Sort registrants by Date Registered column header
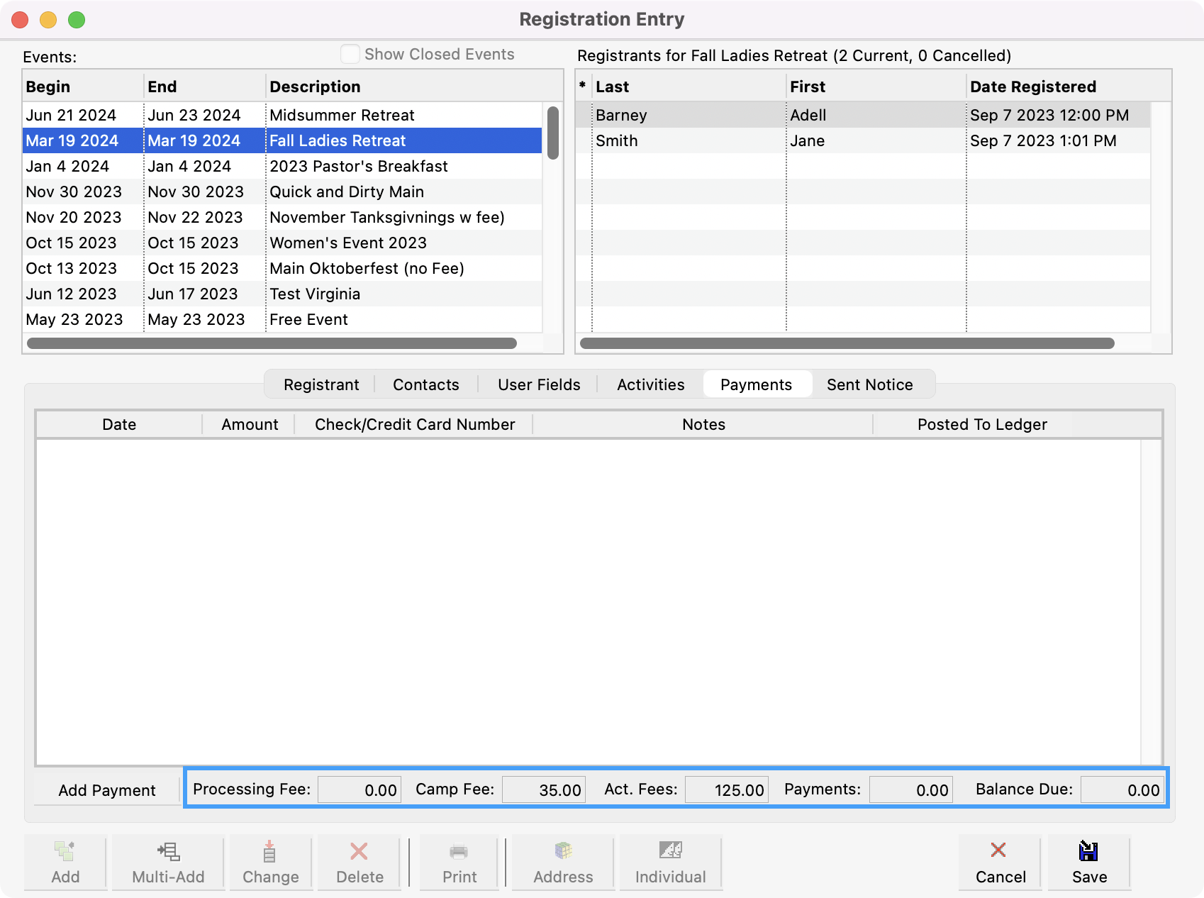Image resolution: width=1204 pixels, height=898 pixels. click(x=1032, y=87)
